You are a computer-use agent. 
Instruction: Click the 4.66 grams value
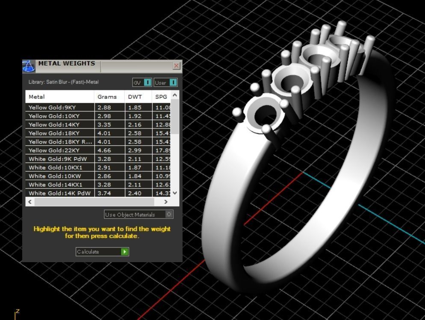(x=104, y=150)
